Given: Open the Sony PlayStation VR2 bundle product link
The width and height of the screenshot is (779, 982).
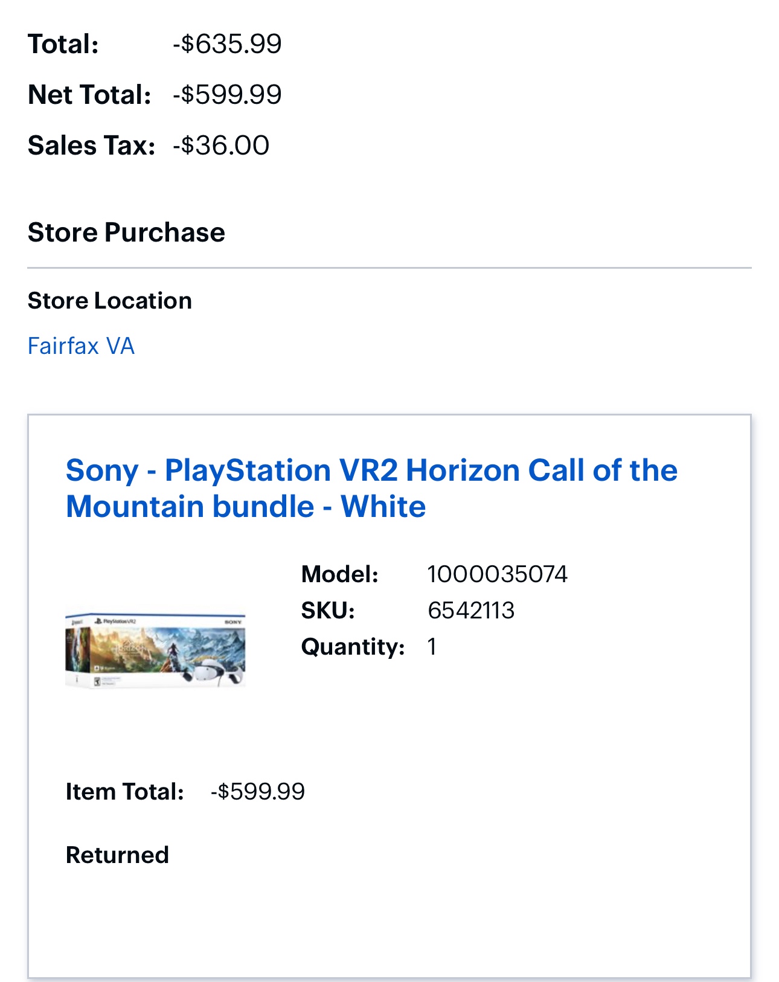Looking at the screenshot, I should 371,488.
